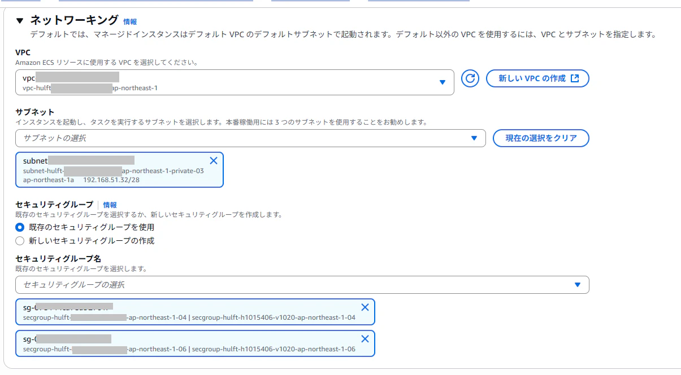
Task: Select 既存のセキュリティグループを使用 radio option
Action: coord(20,227)
